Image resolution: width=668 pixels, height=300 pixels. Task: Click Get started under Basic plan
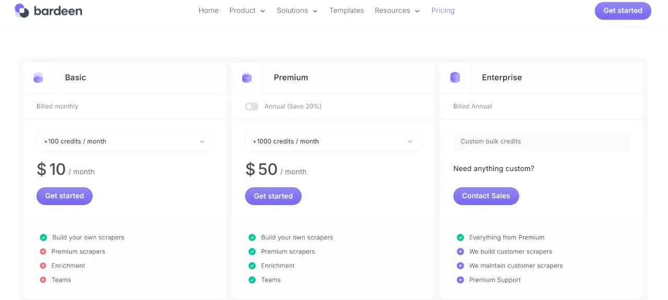[x=64, y=196]
